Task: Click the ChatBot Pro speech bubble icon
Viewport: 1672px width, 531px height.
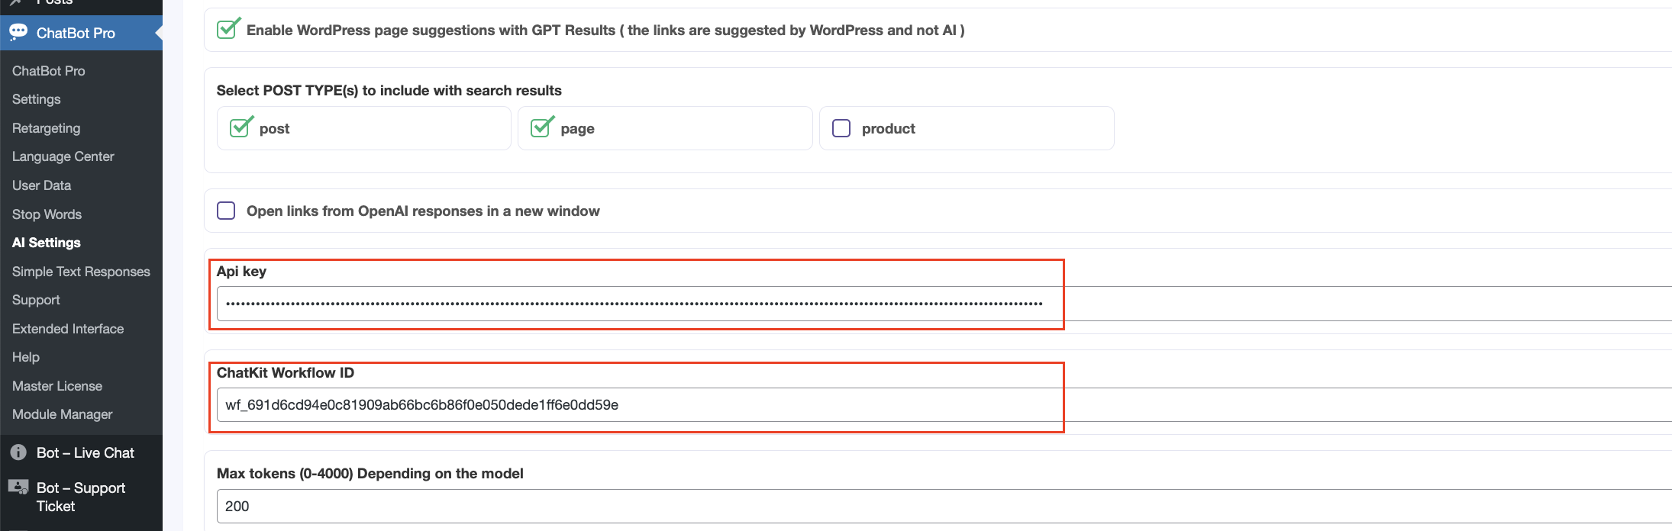Action: pyautogui.click(x=18, y=32)
